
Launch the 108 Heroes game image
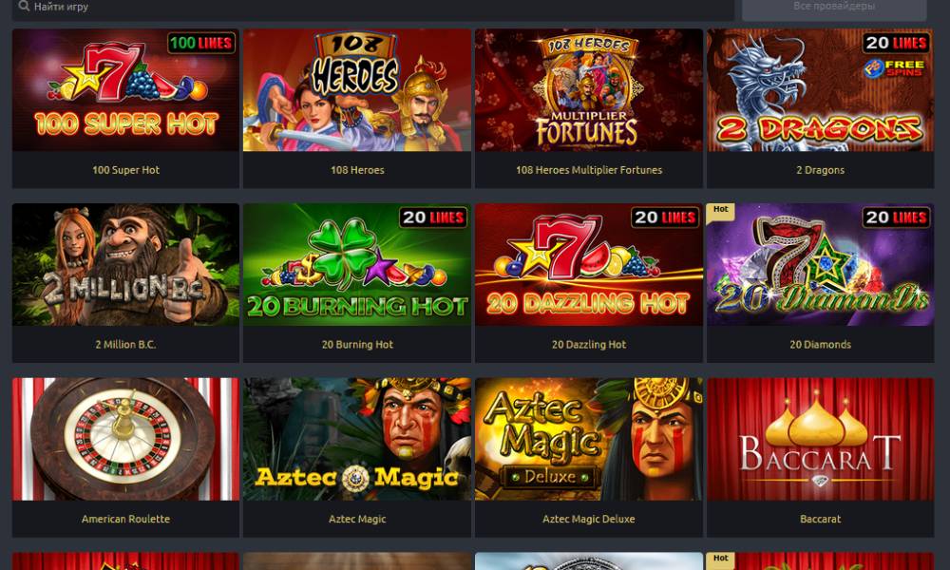click(357, 90)
